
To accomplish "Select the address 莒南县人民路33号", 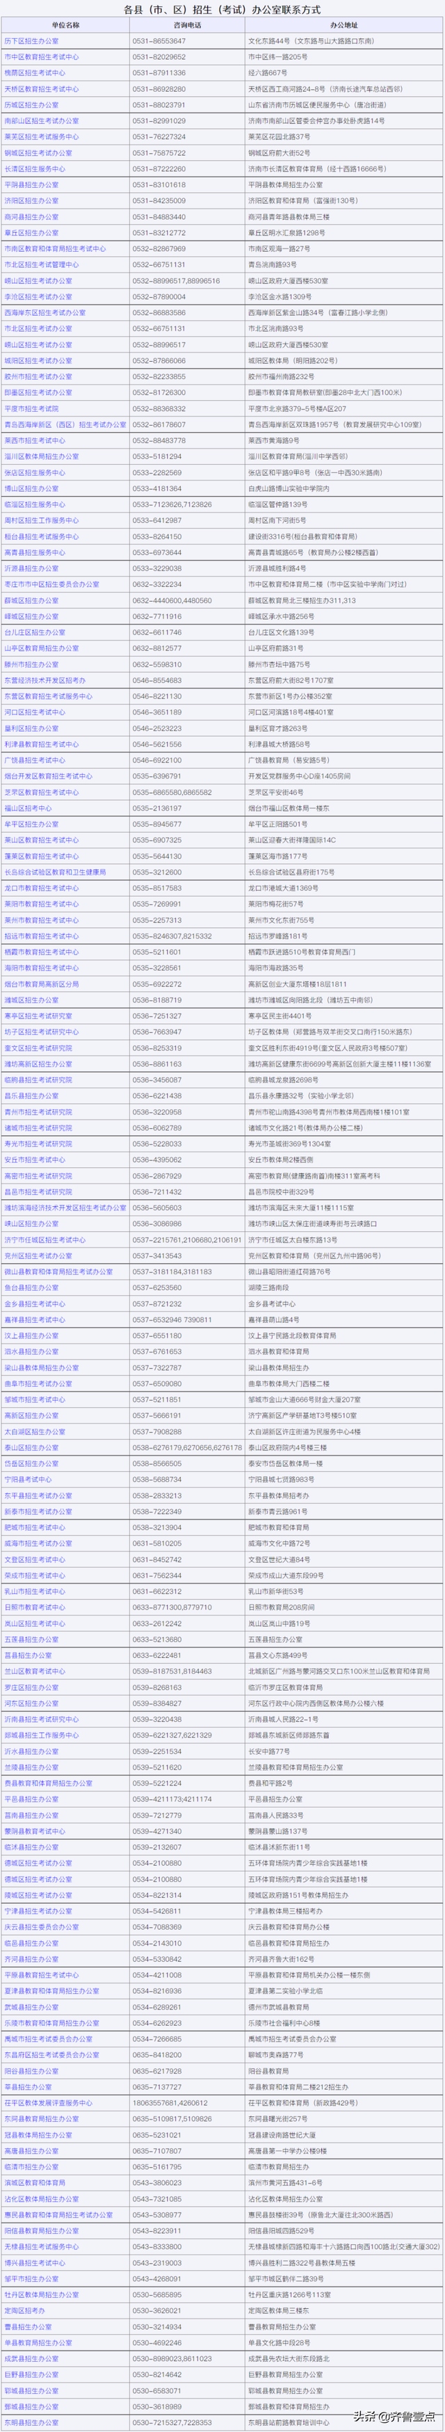I will [276, 1814].
